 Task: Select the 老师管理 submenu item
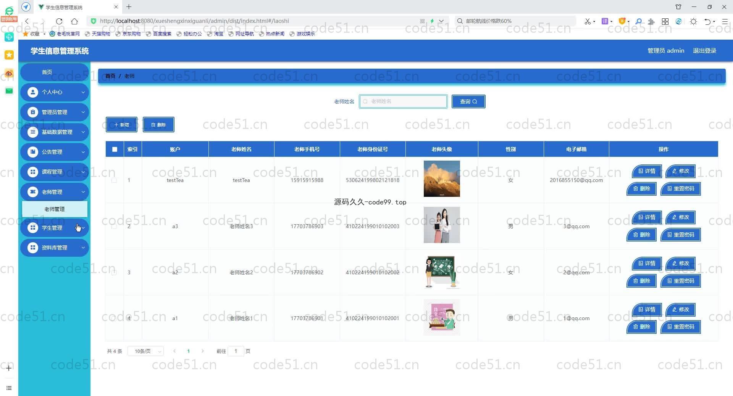pyautogui.click(x=55, y=209)
